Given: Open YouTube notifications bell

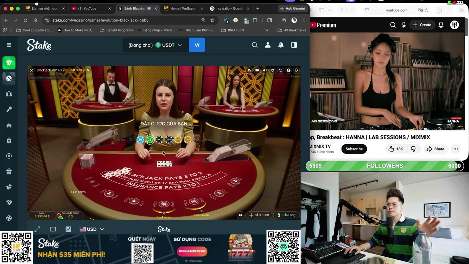Looking at the screenshot, I should [x=441, y=25].
